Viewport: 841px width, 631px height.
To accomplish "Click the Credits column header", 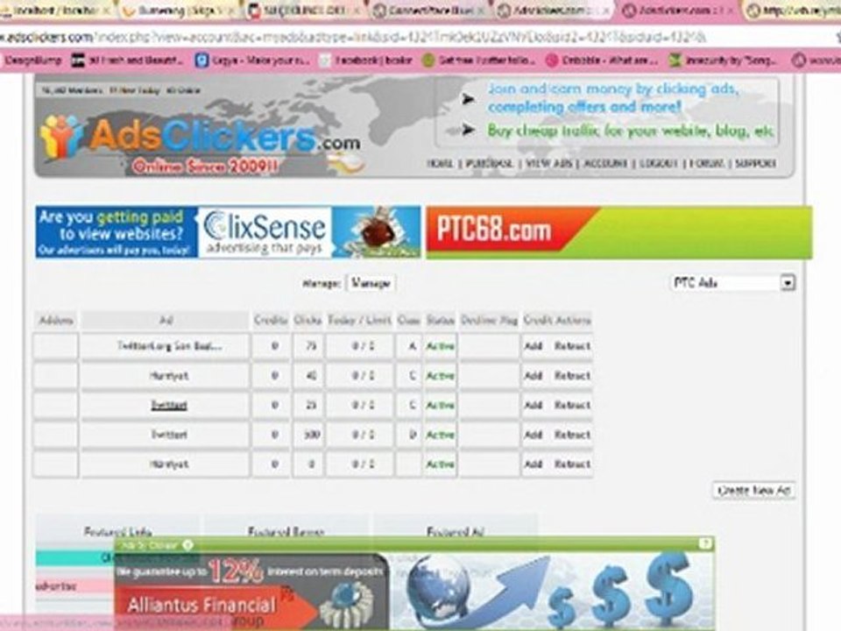I will [x=271, y=321].
